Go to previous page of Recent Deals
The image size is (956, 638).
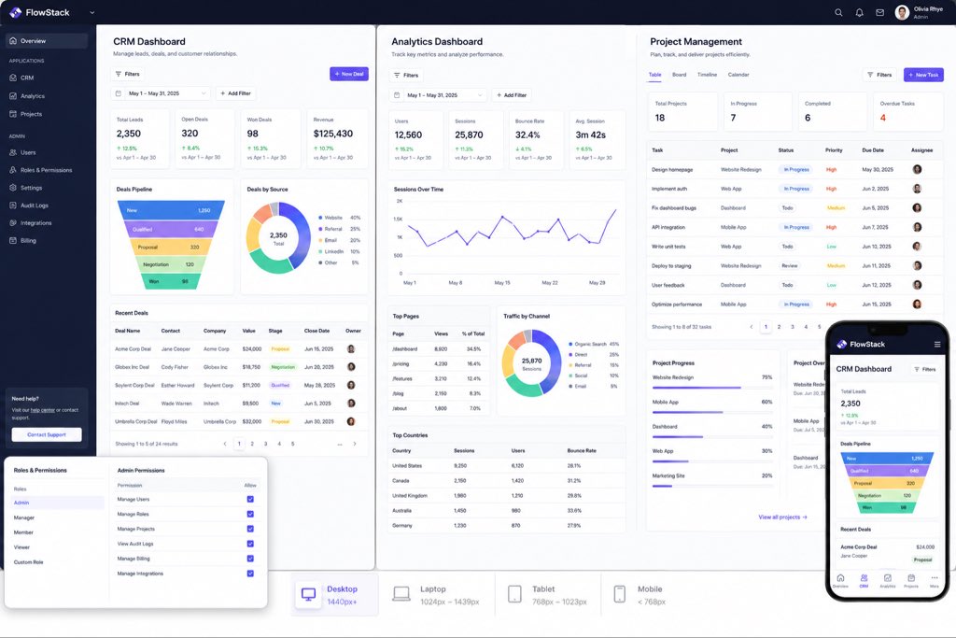click(225, 444)
